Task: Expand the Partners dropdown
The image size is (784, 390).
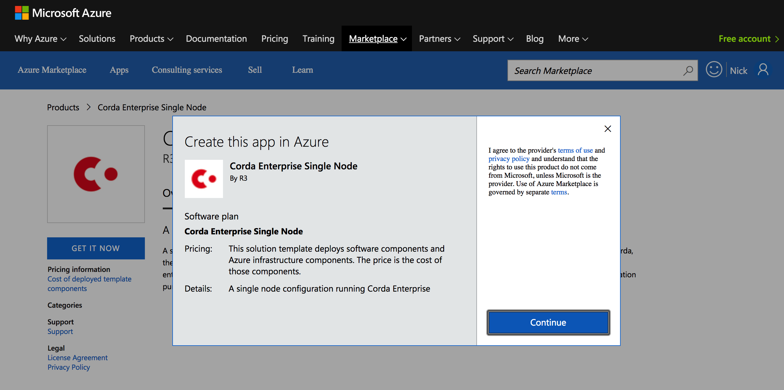Action: click(439, 39)
